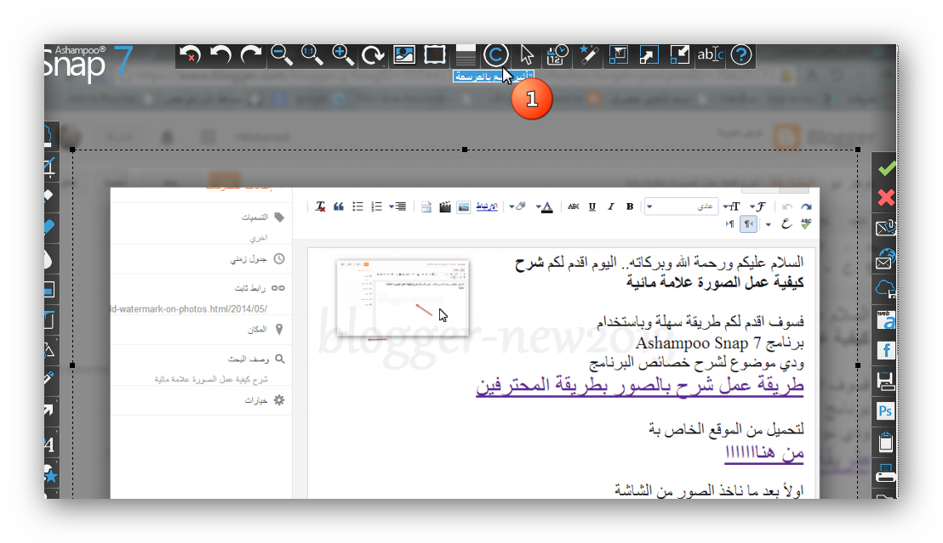Select the crop tool in left toolbar
The width and height of the screenshot is (943, 543).
(x=50, y=167)
